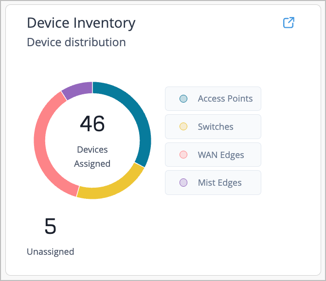The height and width of the screenshot is (281, 326).
Task: Toggle the Mist Edges legend filter
Action: click(213, 183)
